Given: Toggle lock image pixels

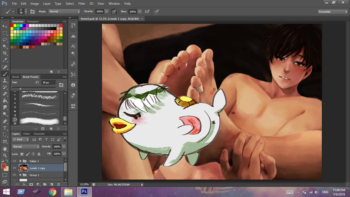Looking at the screenshot, I should [x=28, y=154].
